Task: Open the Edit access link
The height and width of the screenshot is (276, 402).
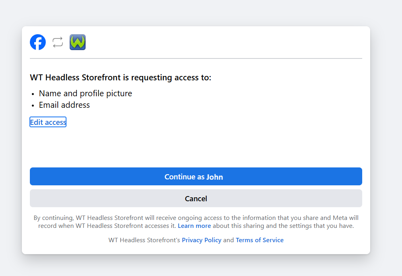Action: tap(48, 122)
